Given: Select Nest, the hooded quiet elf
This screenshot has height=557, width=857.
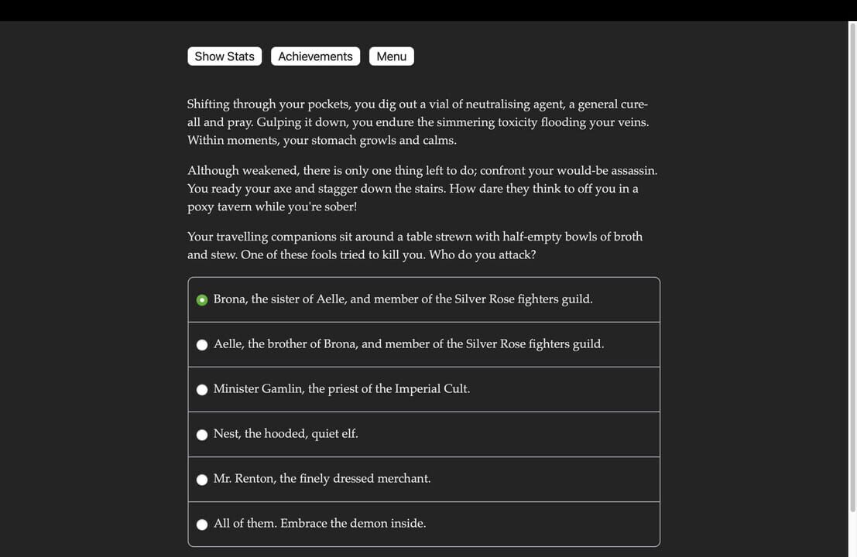Looking at the screenshot, I should click(x=202, y=434).
